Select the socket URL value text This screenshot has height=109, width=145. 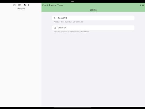(x=71, y=32)
